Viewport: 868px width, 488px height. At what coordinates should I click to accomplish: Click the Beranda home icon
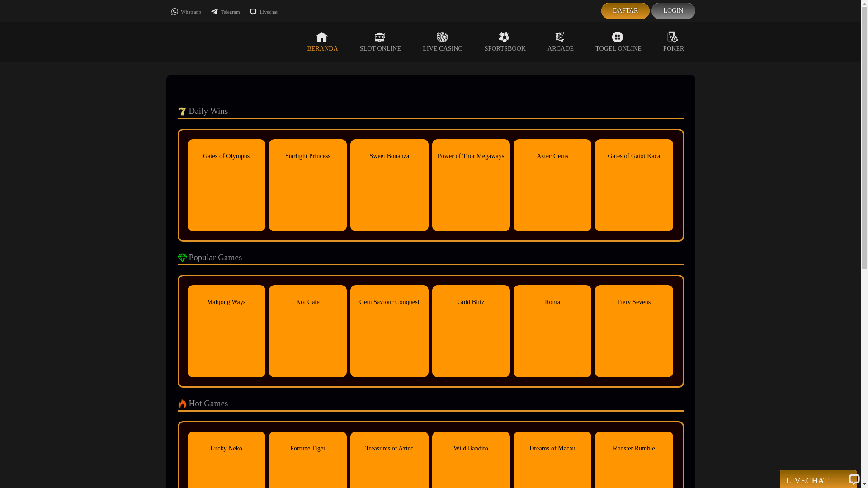(322, 37)
